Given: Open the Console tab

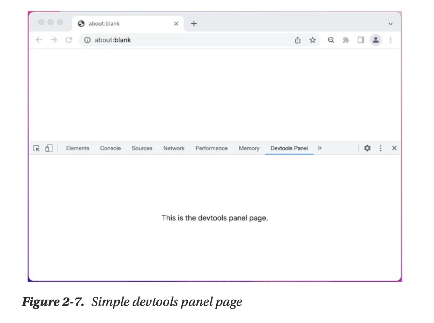Looking at the screenshot, I should pyautogui.click(x=110, y=148).
